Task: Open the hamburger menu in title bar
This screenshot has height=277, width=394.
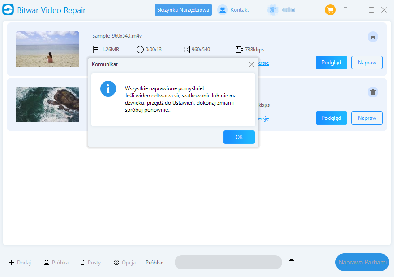Action: (346, 10)
